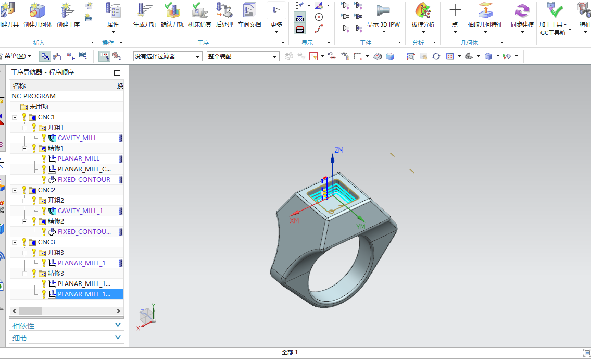Collapse the CNC1 tree node
The width and height of the screenshot is (591, 359).
coord(15,117)
